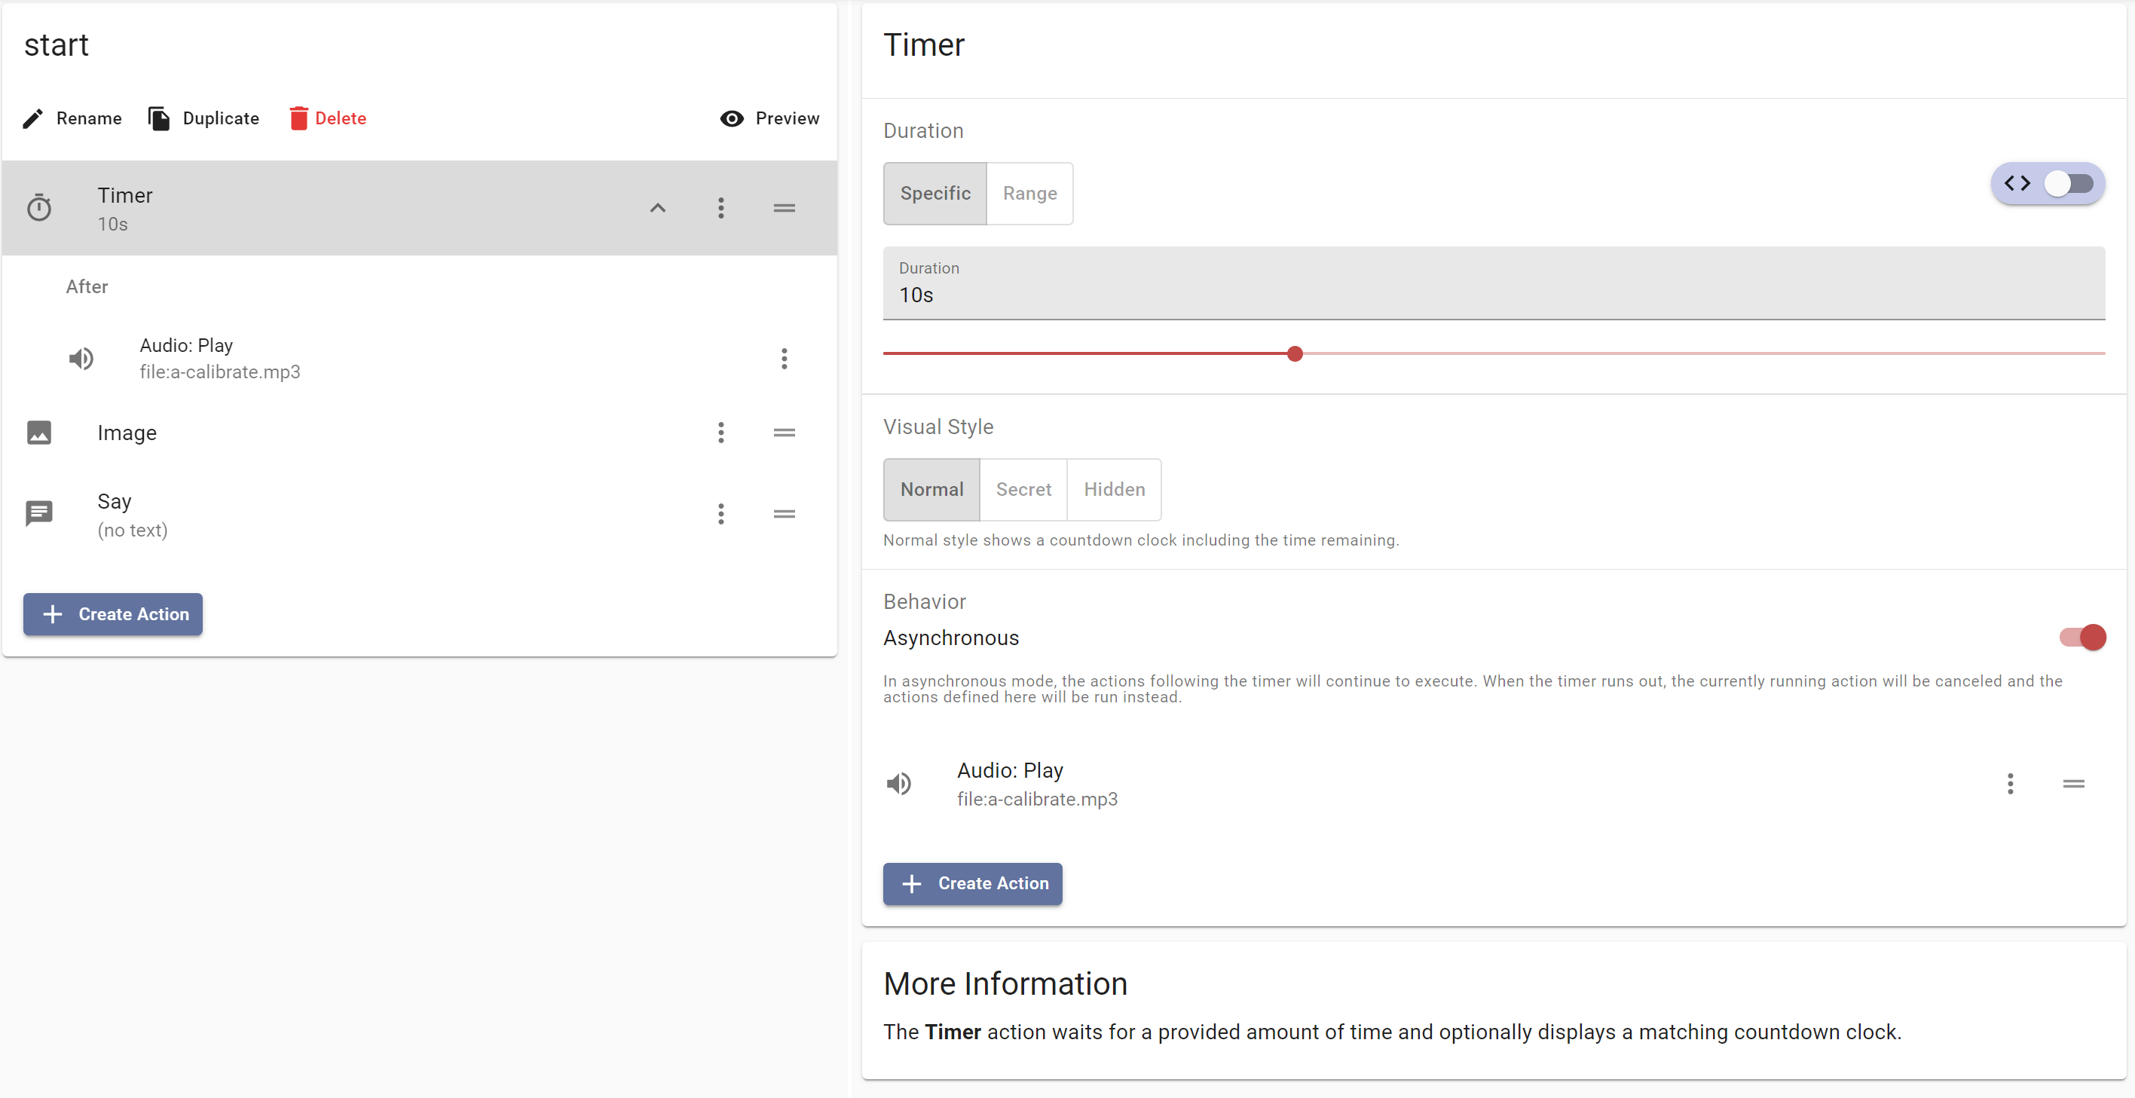
Task: Select the Audio: Play row in Behavior
Action: coord(1494,784)
